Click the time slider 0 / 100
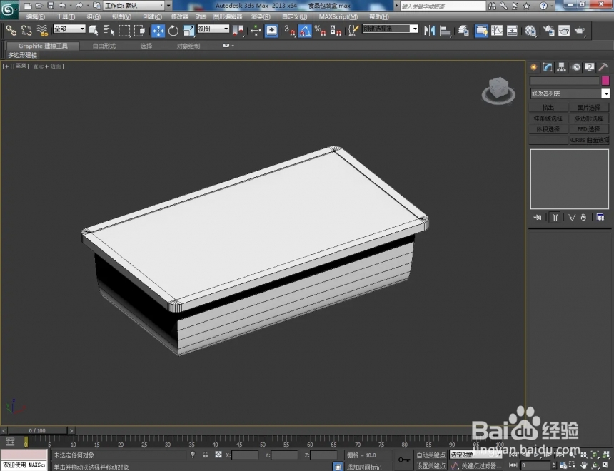Screen dimensions: 614x471 pyautogui.click(x=37, y=430)
